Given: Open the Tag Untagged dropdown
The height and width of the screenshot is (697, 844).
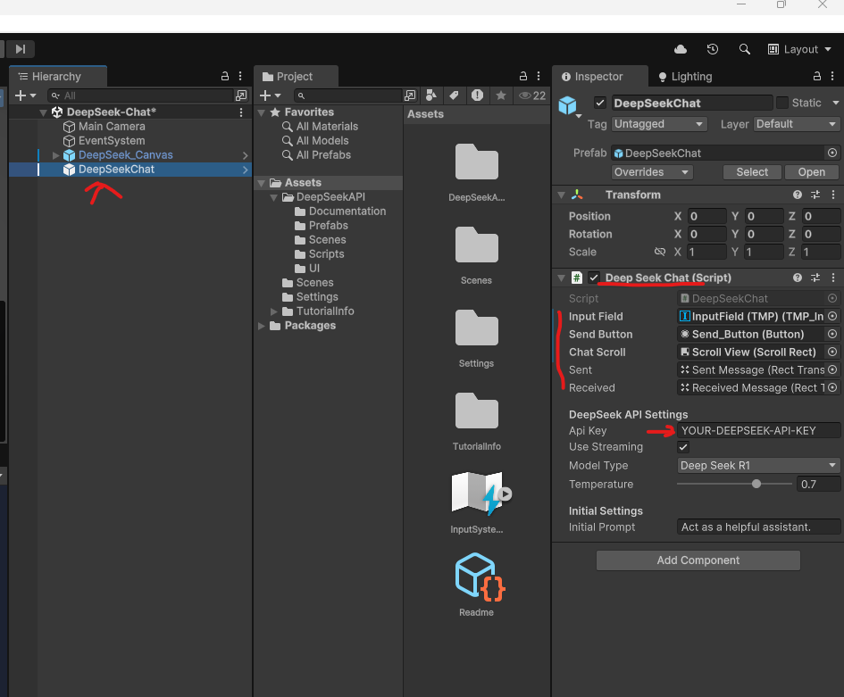Looking at the screenshot, I should pyautogui.click(x=659, y=124).
